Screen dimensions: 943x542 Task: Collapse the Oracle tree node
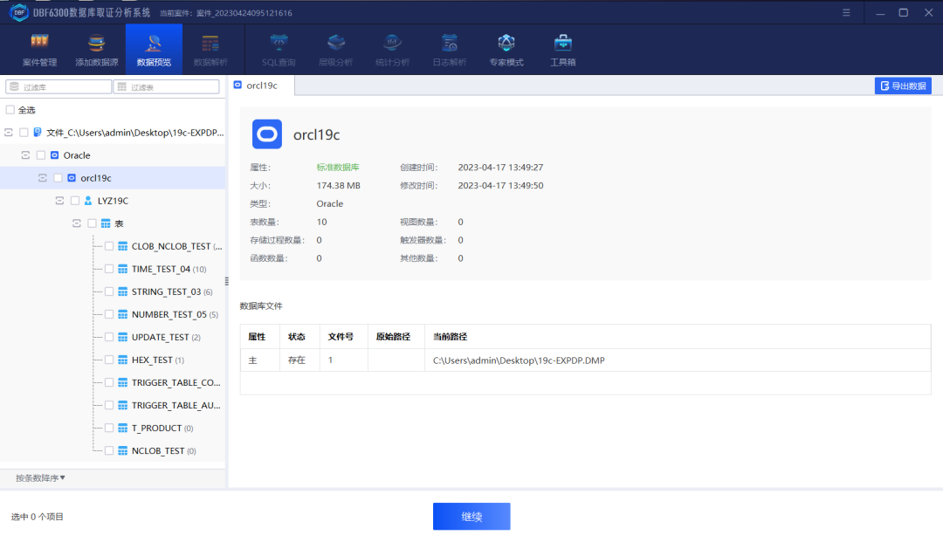[25, 155]
